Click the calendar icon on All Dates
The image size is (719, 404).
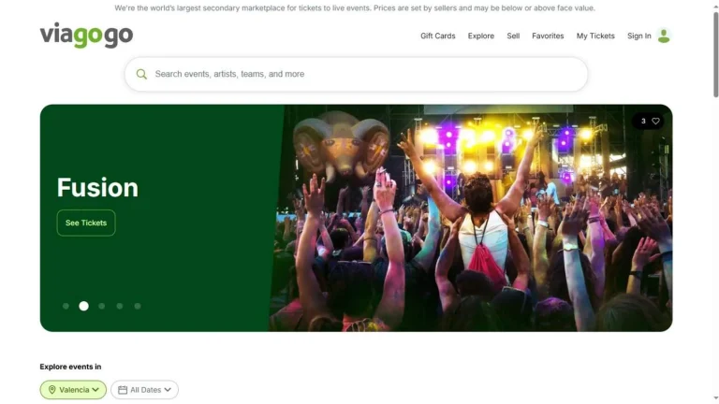123,390
